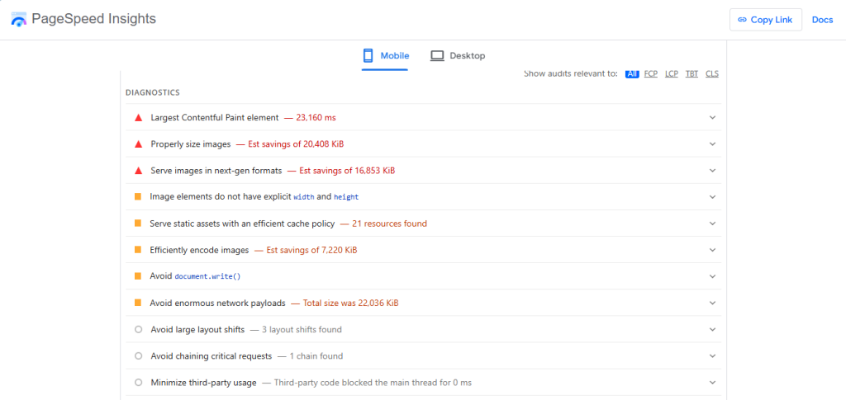Expand Avoid chaining critical requests chevron

pos(712,355)
